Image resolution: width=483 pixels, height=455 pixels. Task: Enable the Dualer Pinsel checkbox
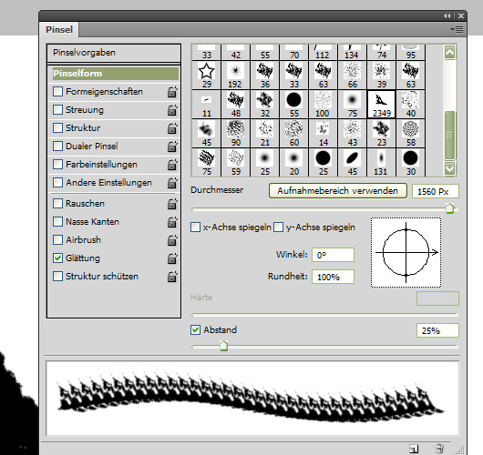(x=57, y=146)
